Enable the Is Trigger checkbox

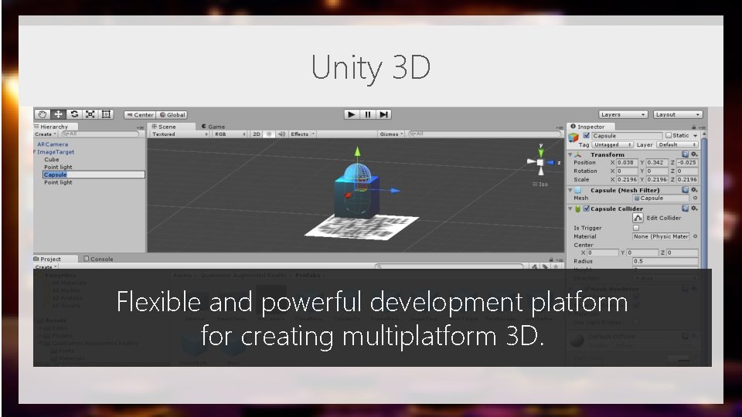tap(636, 228)
